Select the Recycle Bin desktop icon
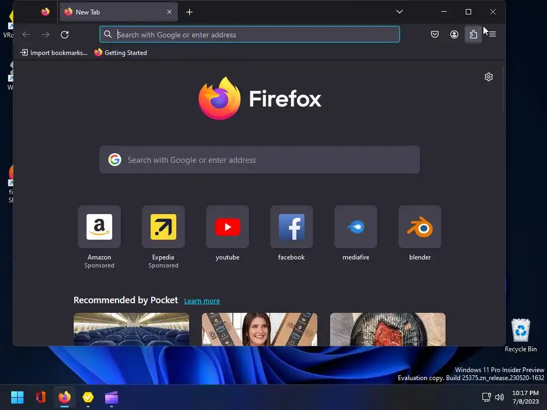 (x=520, y=335)
